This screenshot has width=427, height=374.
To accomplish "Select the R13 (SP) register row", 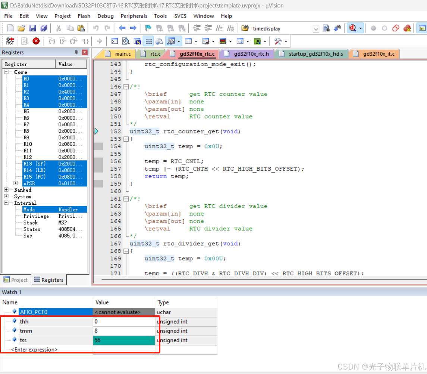I will [55, 164].
